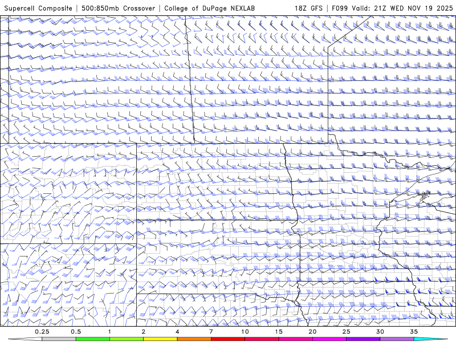456x342 pixels.
Task: Click the "0.25" scale value
Action: [x=42, y=332]
